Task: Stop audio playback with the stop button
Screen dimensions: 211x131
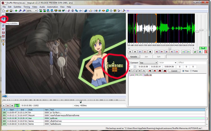Action: [x=150, y=52]
